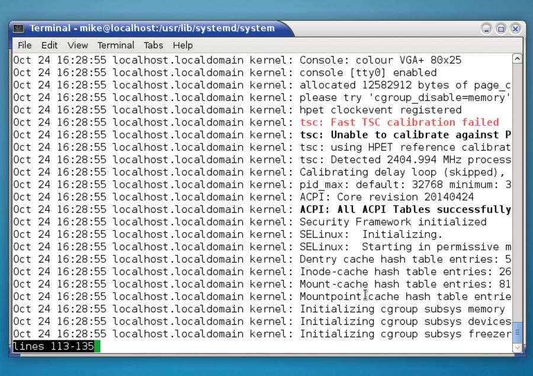
Task: Click the scrollbar down arrow
Action: tap(517, 348)
